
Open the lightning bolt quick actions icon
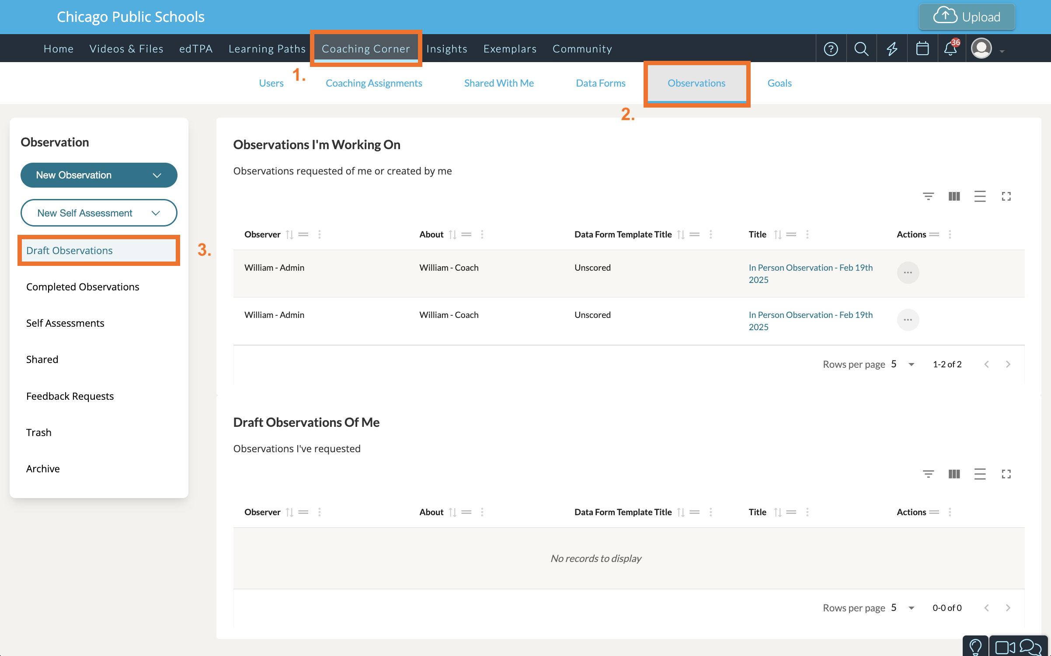click(x=892, y=49)
